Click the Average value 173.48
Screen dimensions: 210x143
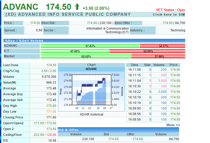pyautogui.click(x=51, y=88)
